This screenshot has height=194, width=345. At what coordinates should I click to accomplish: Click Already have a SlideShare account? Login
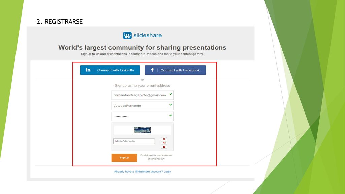(x=143, y=172)
